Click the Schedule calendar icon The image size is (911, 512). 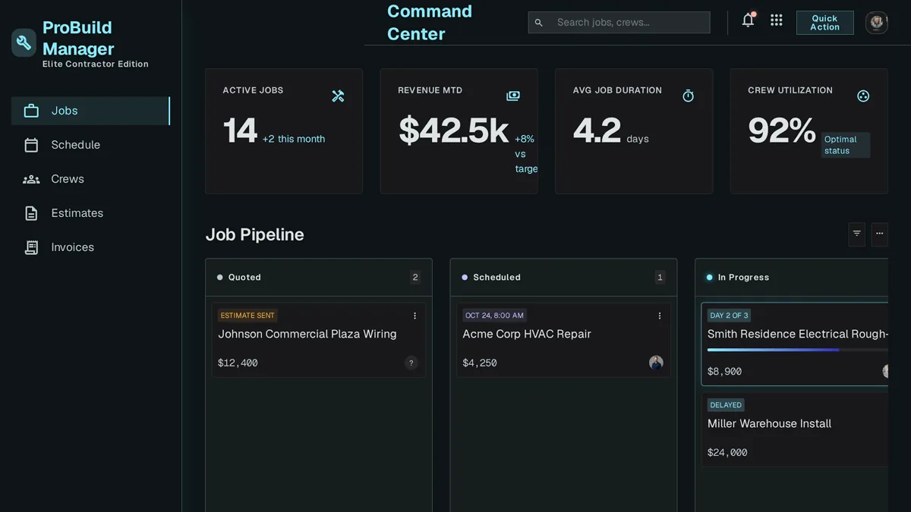click(x=31, y=145)
